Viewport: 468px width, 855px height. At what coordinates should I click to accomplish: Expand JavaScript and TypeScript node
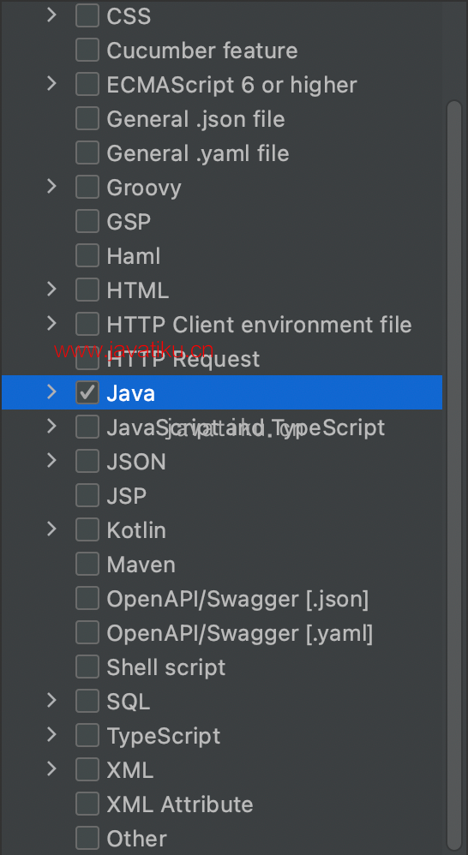click(x=51, y=427)
